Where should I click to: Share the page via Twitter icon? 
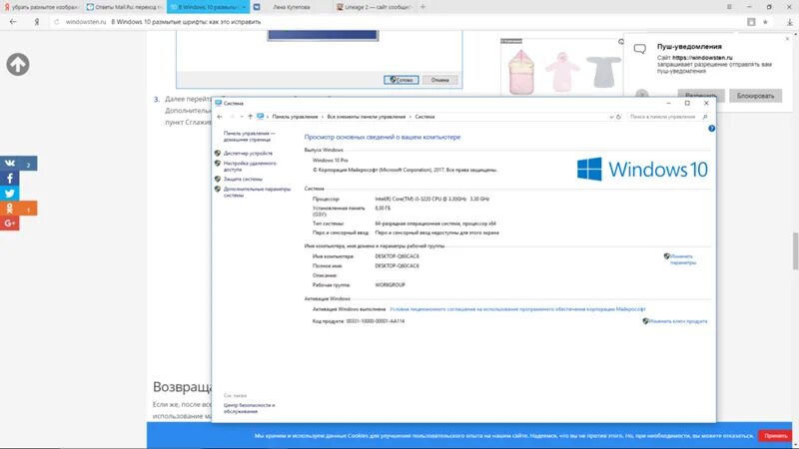click(x=10, y=193)
